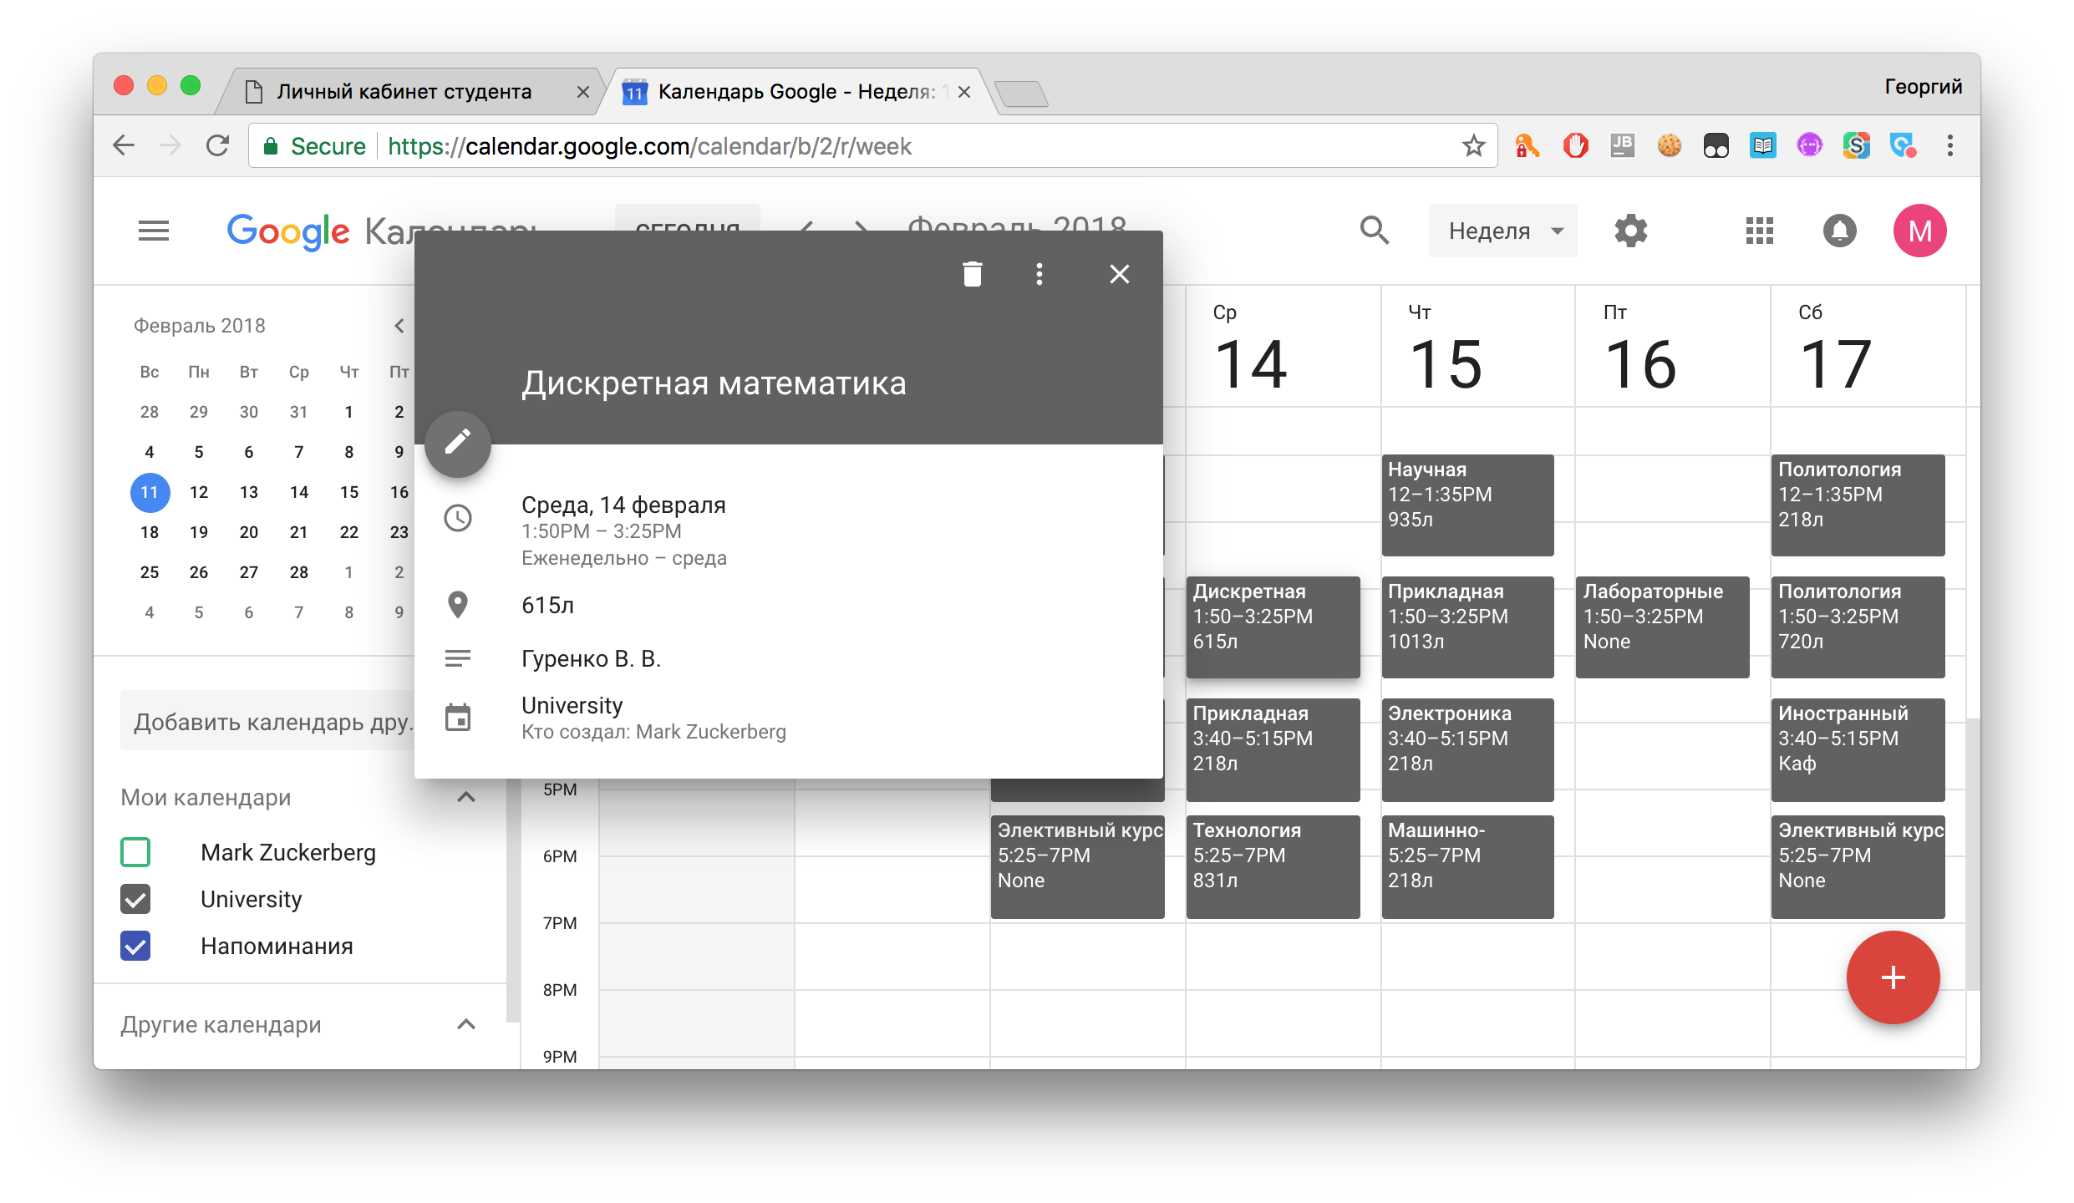Screen dimensions: 2074x1203
Task: Switch to Личный кабинет студента tab
Action: 404,92
